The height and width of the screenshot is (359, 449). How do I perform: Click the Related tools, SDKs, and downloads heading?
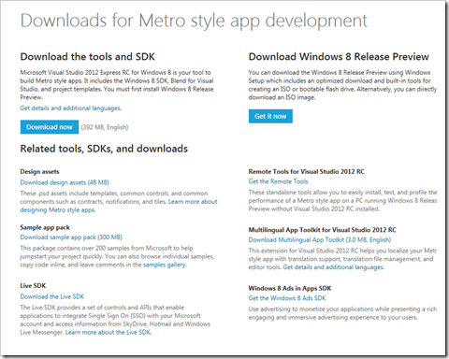104,149
